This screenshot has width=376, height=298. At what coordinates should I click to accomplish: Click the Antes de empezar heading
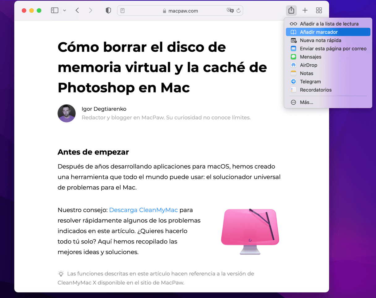point(93,152)
